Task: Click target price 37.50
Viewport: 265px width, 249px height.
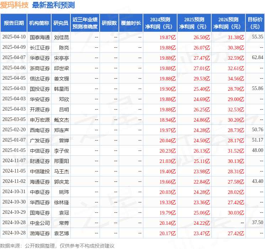Action: (x=258, y=222)
